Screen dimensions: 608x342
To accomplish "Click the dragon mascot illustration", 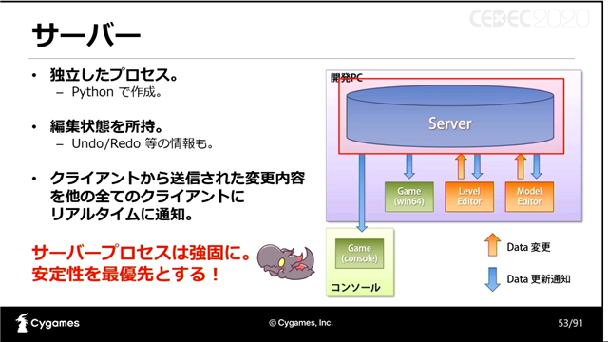I will tap(286, 262).
